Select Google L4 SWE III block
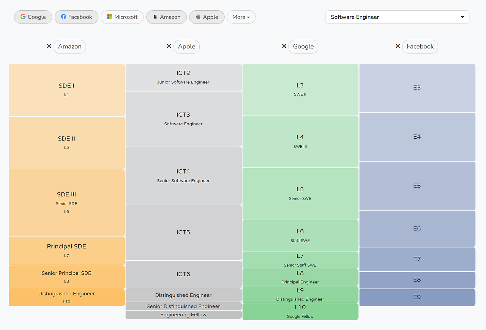This screenshot has width=486, height=330. pos(300,142)
